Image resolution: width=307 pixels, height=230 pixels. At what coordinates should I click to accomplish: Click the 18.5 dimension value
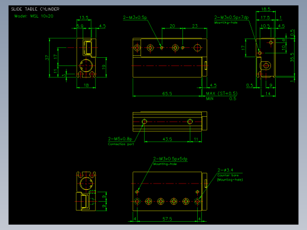pos(266,9)
